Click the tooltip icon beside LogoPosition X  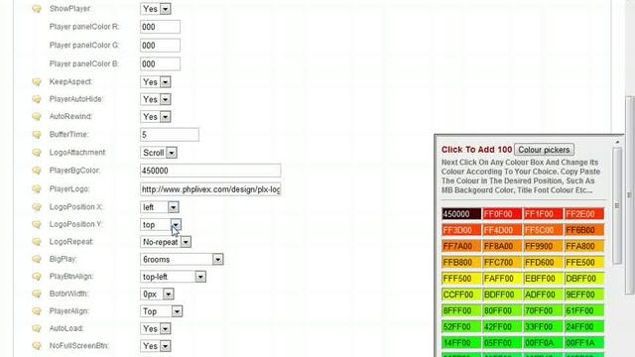tap(37, 207)
